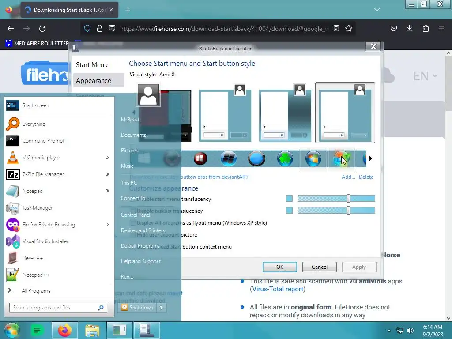Open site security lock info
The height and width of the screenshot is (339, 452).
tap(100, 28)
